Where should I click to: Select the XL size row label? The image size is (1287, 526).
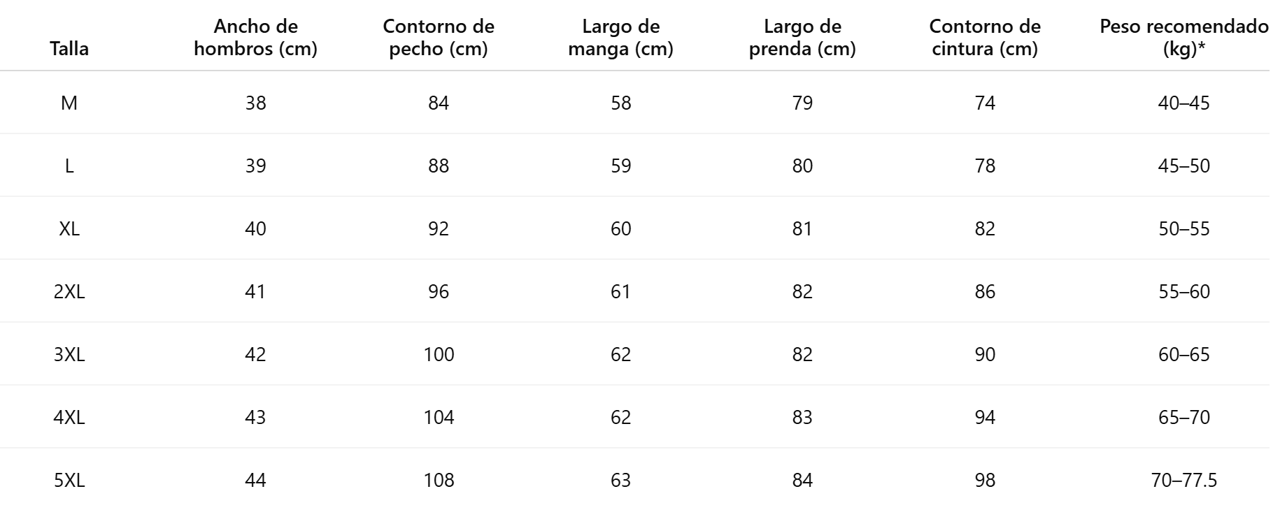69,229
